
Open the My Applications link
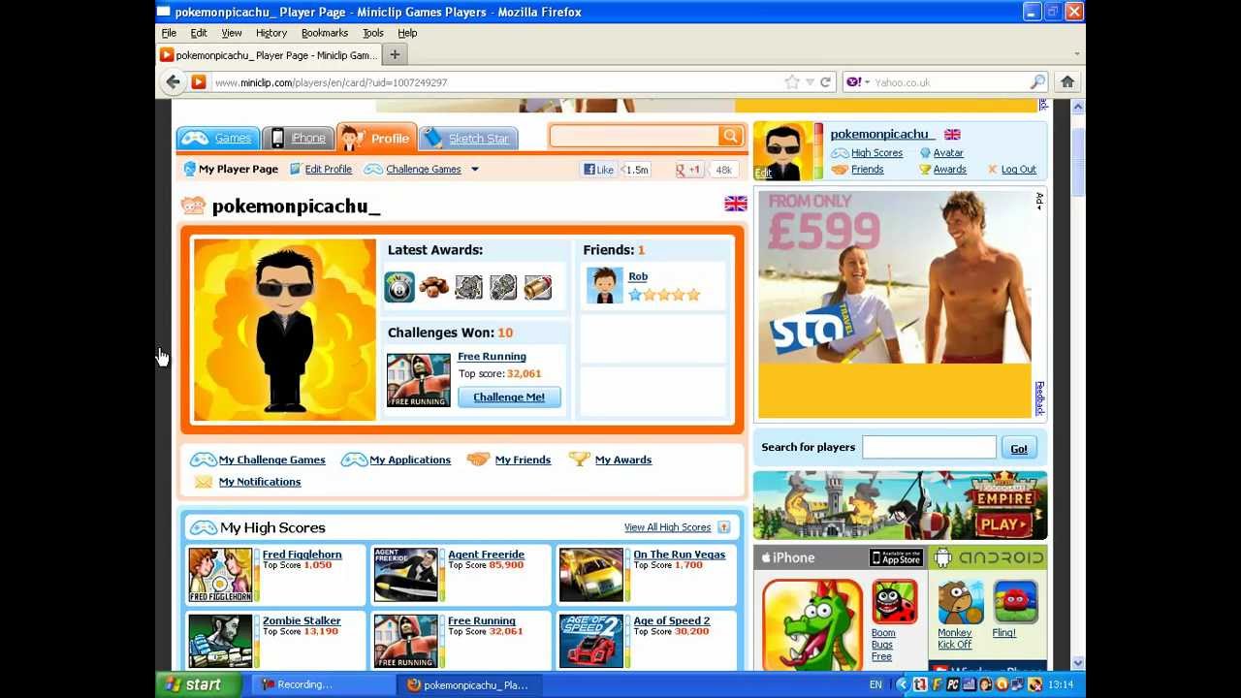coord(410,460)
